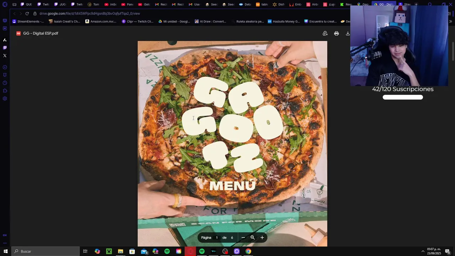Switch to the table browser tab
This screenshot has height=256, width=455.
(x=262, y=5)
